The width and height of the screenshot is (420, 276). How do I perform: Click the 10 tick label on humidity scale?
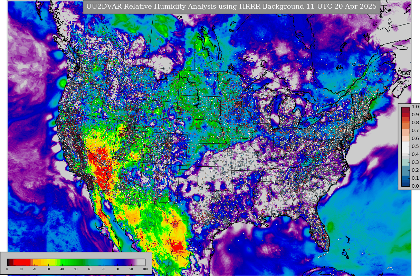[21, 269]
